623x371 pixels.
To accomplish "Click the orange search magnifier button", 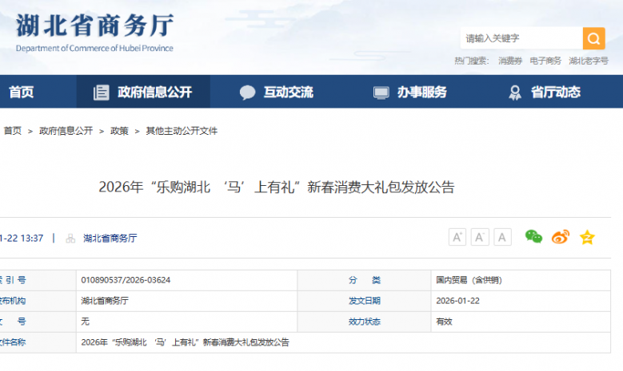I will 593,38.
